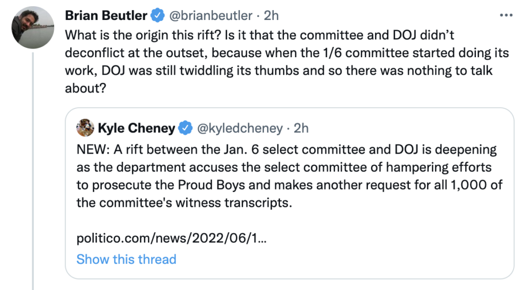Click Show this thread

126,259
